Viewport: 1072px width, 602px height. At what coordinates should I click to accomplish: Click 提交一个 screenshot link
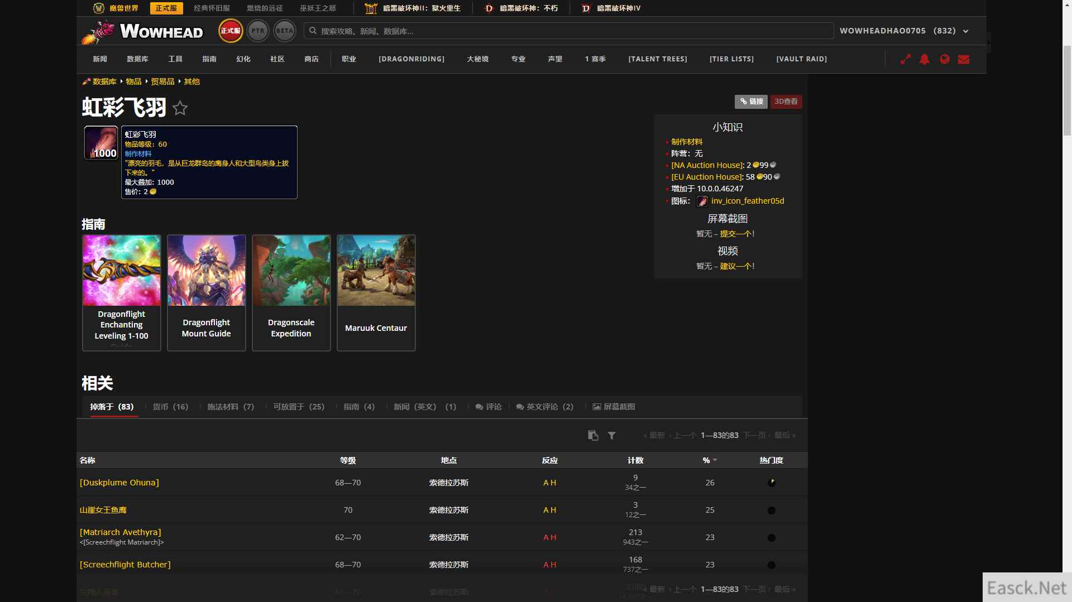tap(735, 234)
